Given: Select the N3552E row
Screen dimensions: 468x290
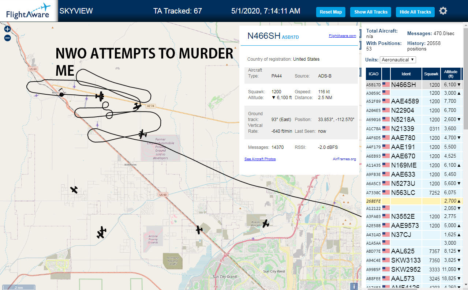Looking at the screenshot, I should (414, 216).
